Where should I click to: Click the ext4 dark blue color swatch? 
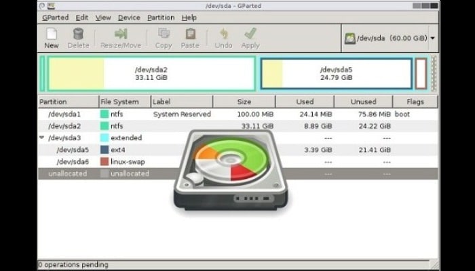click(104, 150)
